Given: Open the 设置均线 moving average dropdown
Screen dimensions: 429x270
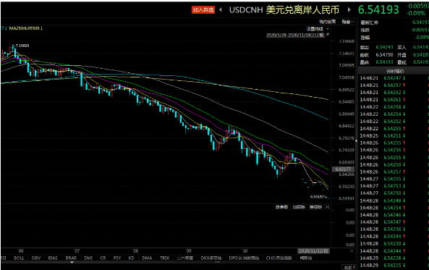Looking at the screenshot, I should click(317, 29).
